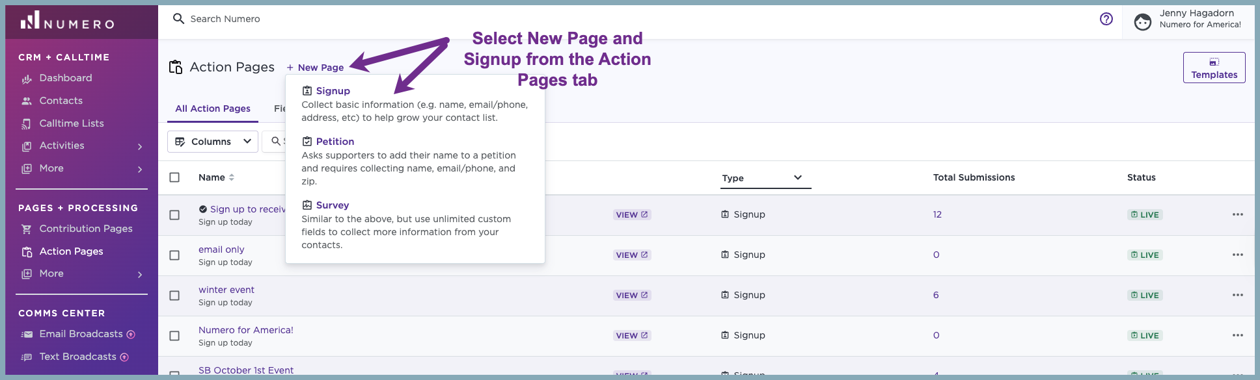1260x380 pixels.
Task: Click the table search magnifier icon
Action: click(x=276, y=141)
